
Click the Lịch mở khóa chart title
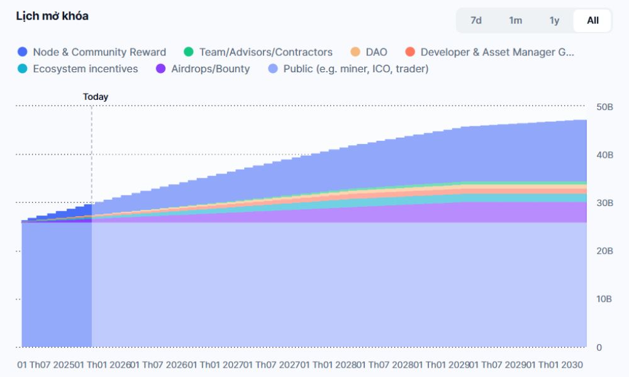click(x=52, y=16)
